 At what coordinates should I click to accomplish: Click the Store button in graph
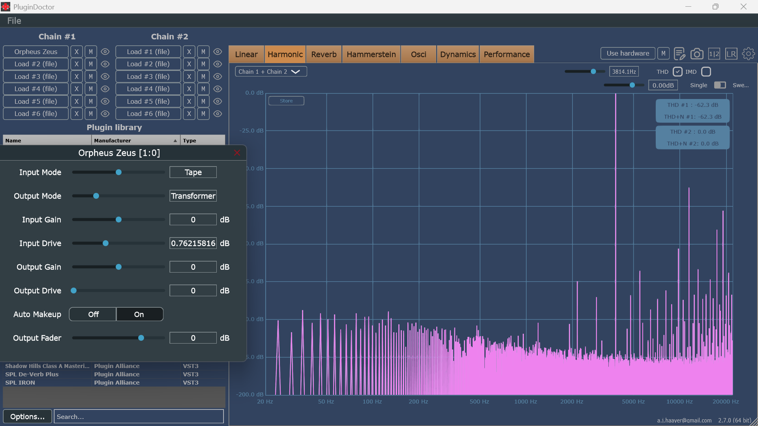tap(286, 101)
